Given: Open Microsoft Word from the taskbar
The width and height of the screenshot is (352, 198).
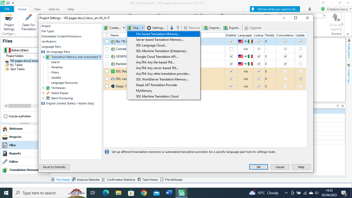Looking at the screenshot, I should 169,193.
